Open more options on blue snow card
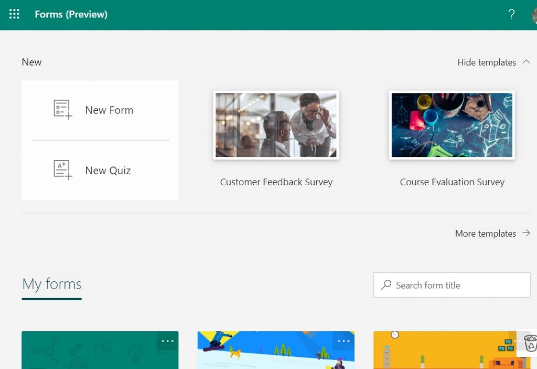Image resolution: width=537 pixels, height=369 pixels. pyautogui.click(x=343, y=341)
